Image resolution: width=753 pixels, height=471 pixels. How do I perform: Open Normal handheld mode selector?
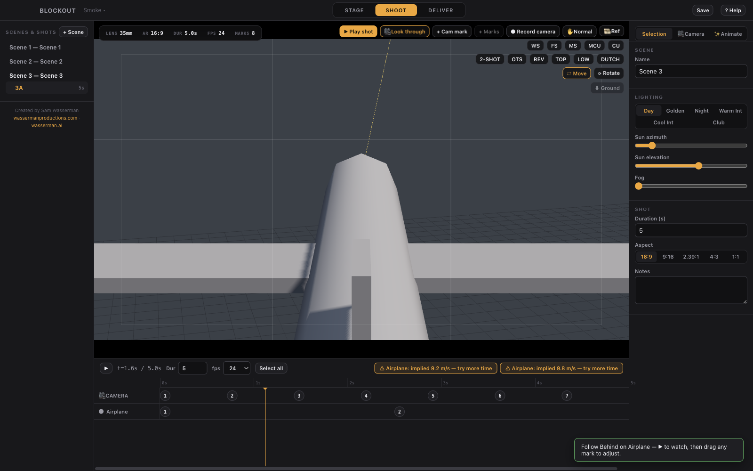click(579, 32)
